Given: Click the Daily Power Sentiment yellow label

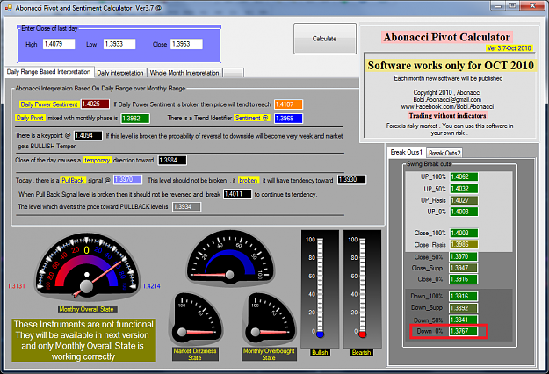Looking at the screenshot, I should pyautogui.click(x=49, y=104).
